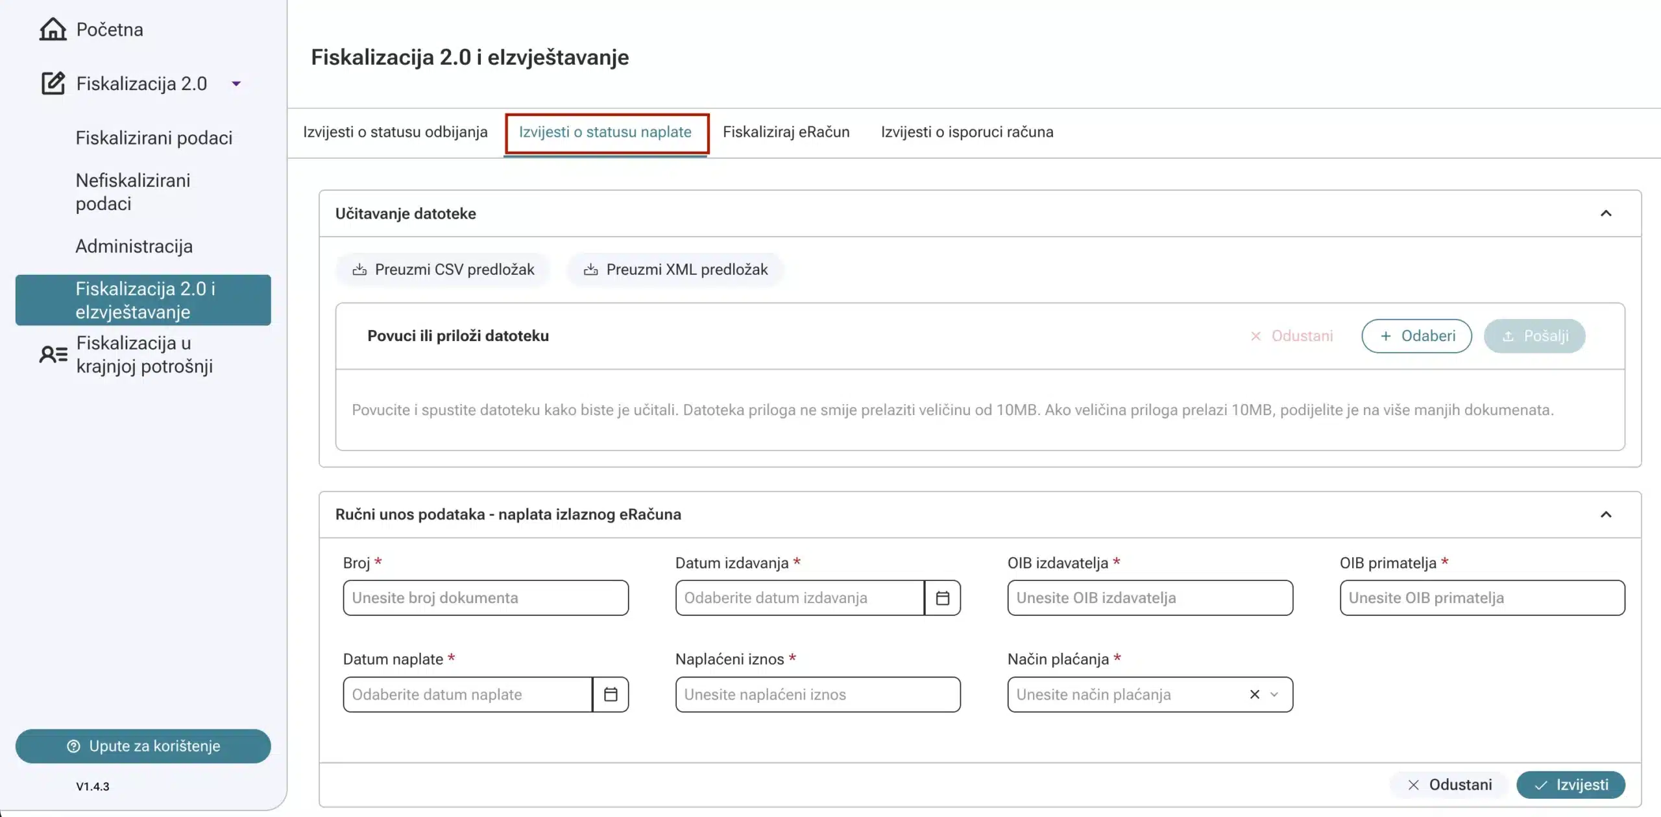Image resolution: width=1661 pixels, height=817 pixels.
Task: Switch to Izvijesti o isporuci računa tab
Action: [x=967, y=132]
